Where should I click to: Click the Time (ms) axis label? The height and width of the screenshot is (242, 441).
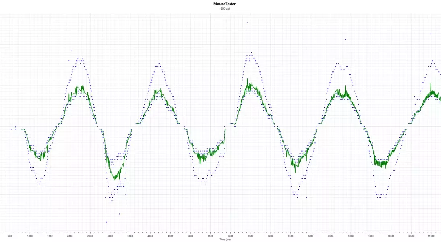point(225,239)
